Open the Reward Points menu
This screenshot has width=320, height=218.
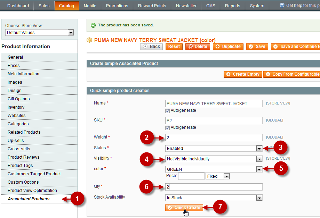[152, 6]
